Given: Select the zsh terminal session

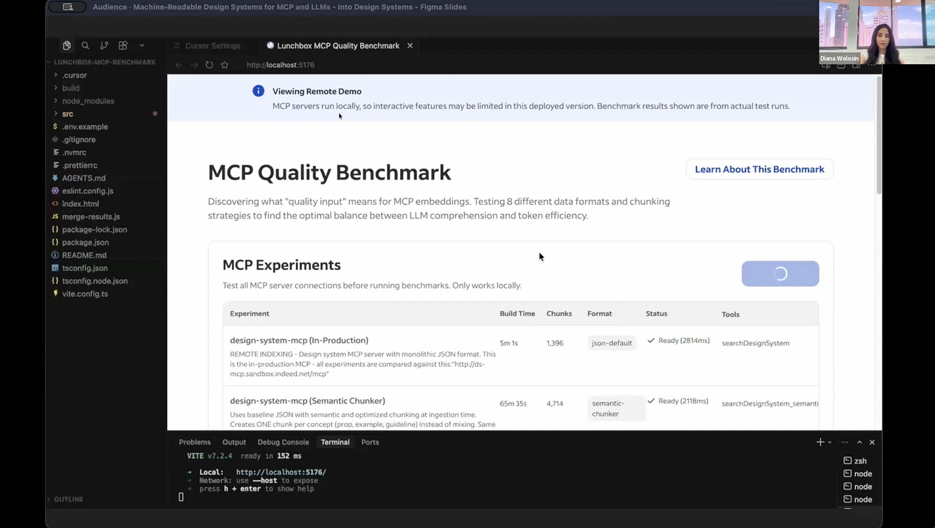Looking at the screenshot, I should click(860, 461).
